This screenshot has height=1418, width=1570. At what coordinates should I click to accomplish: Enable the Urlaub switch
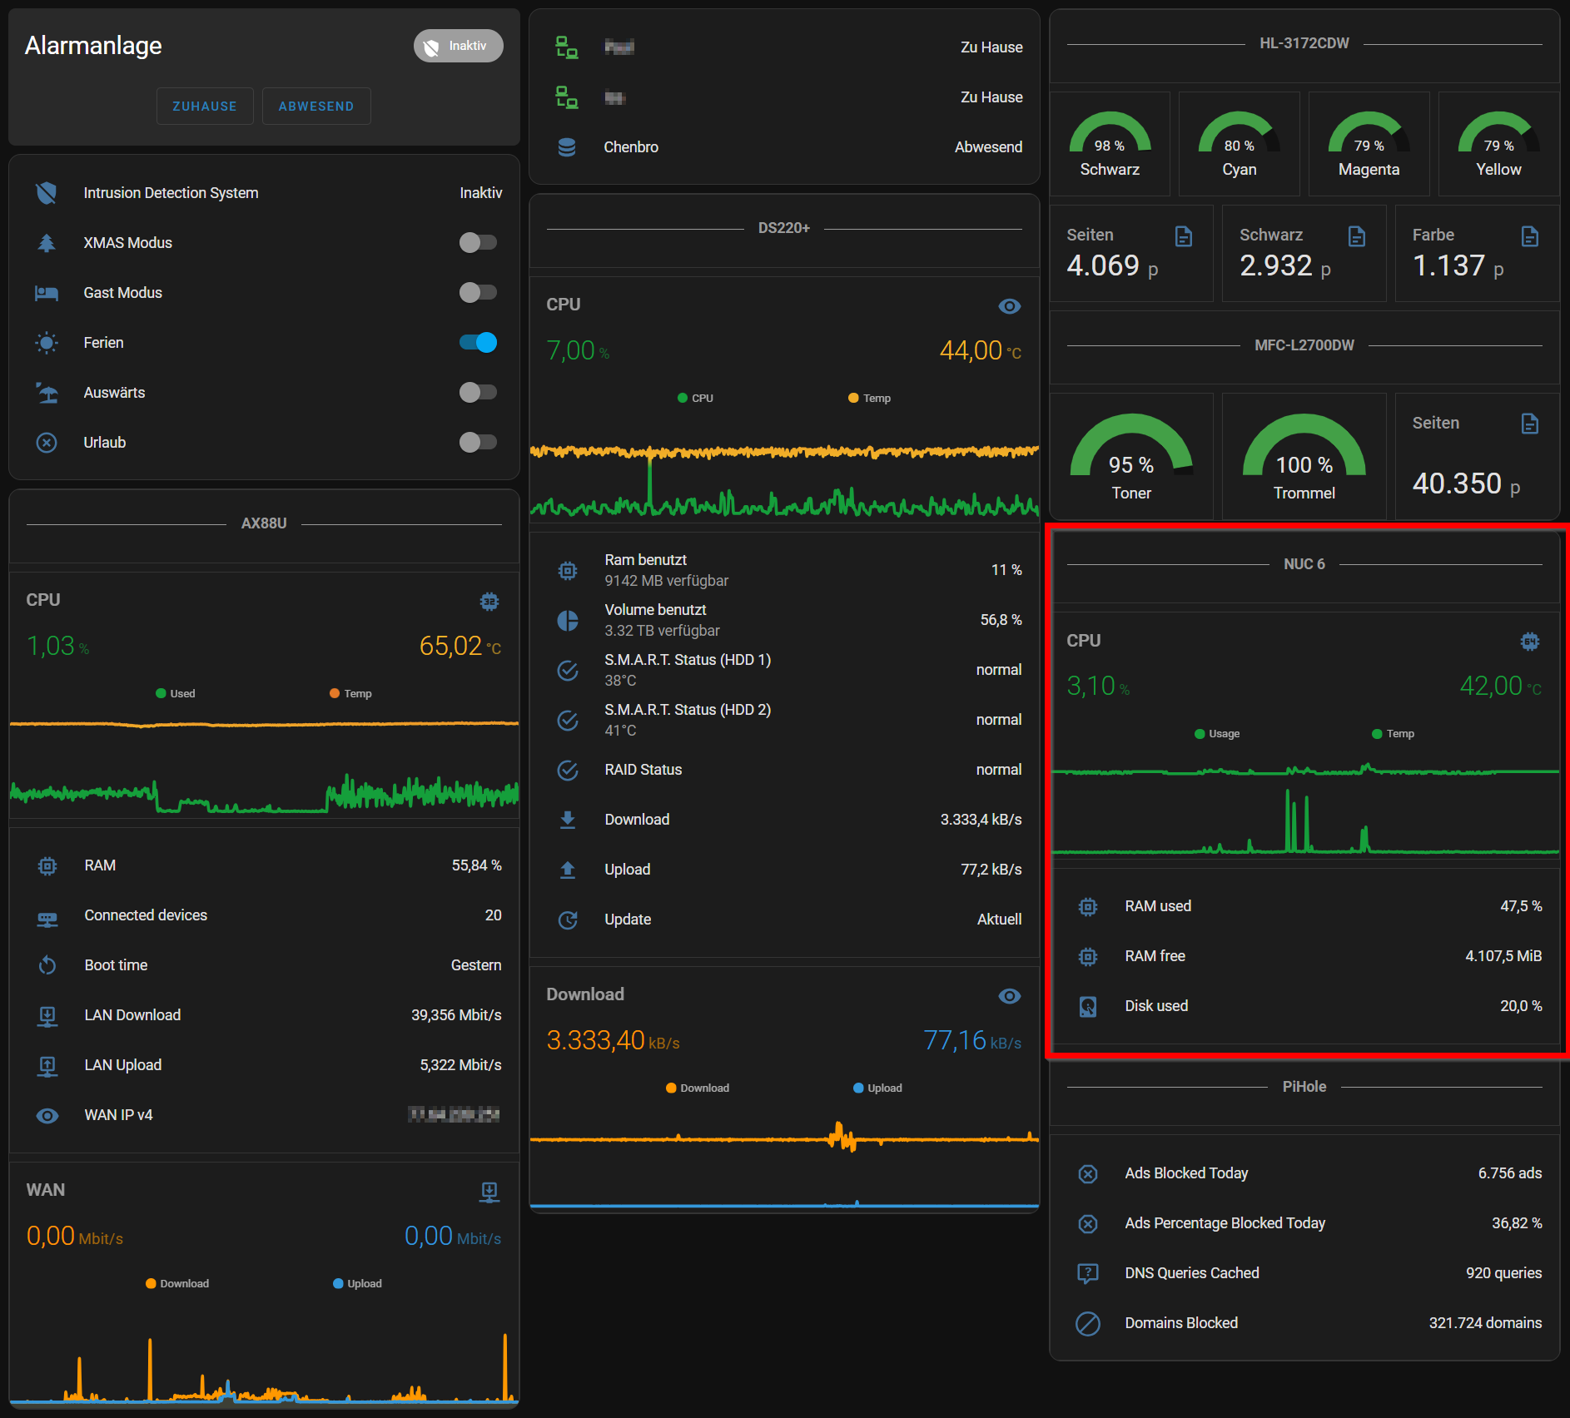click(x=478, y=442)
